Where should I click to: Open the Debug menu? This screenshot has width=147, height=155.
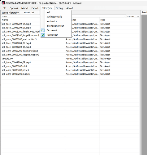pyautogui.click(x=59, y=8)
